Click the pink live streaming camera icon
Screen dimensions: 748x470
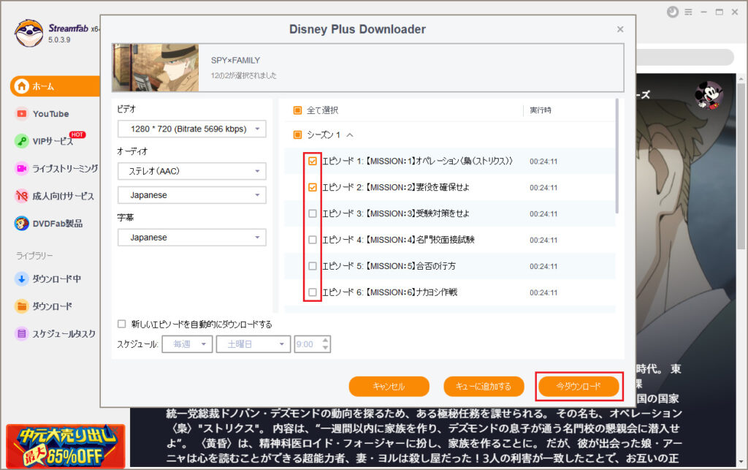[21, 168]
